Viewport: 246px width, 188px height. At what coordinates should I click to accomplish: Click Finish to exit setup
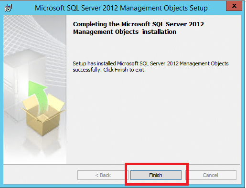pyautogui.click(x=156, y=175)
